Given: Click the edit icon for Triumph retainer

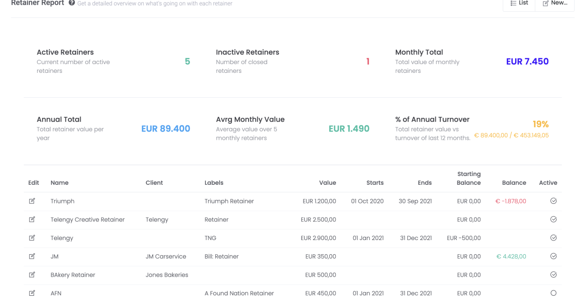Looking at the screenshot, I should (x=32, y=201).
